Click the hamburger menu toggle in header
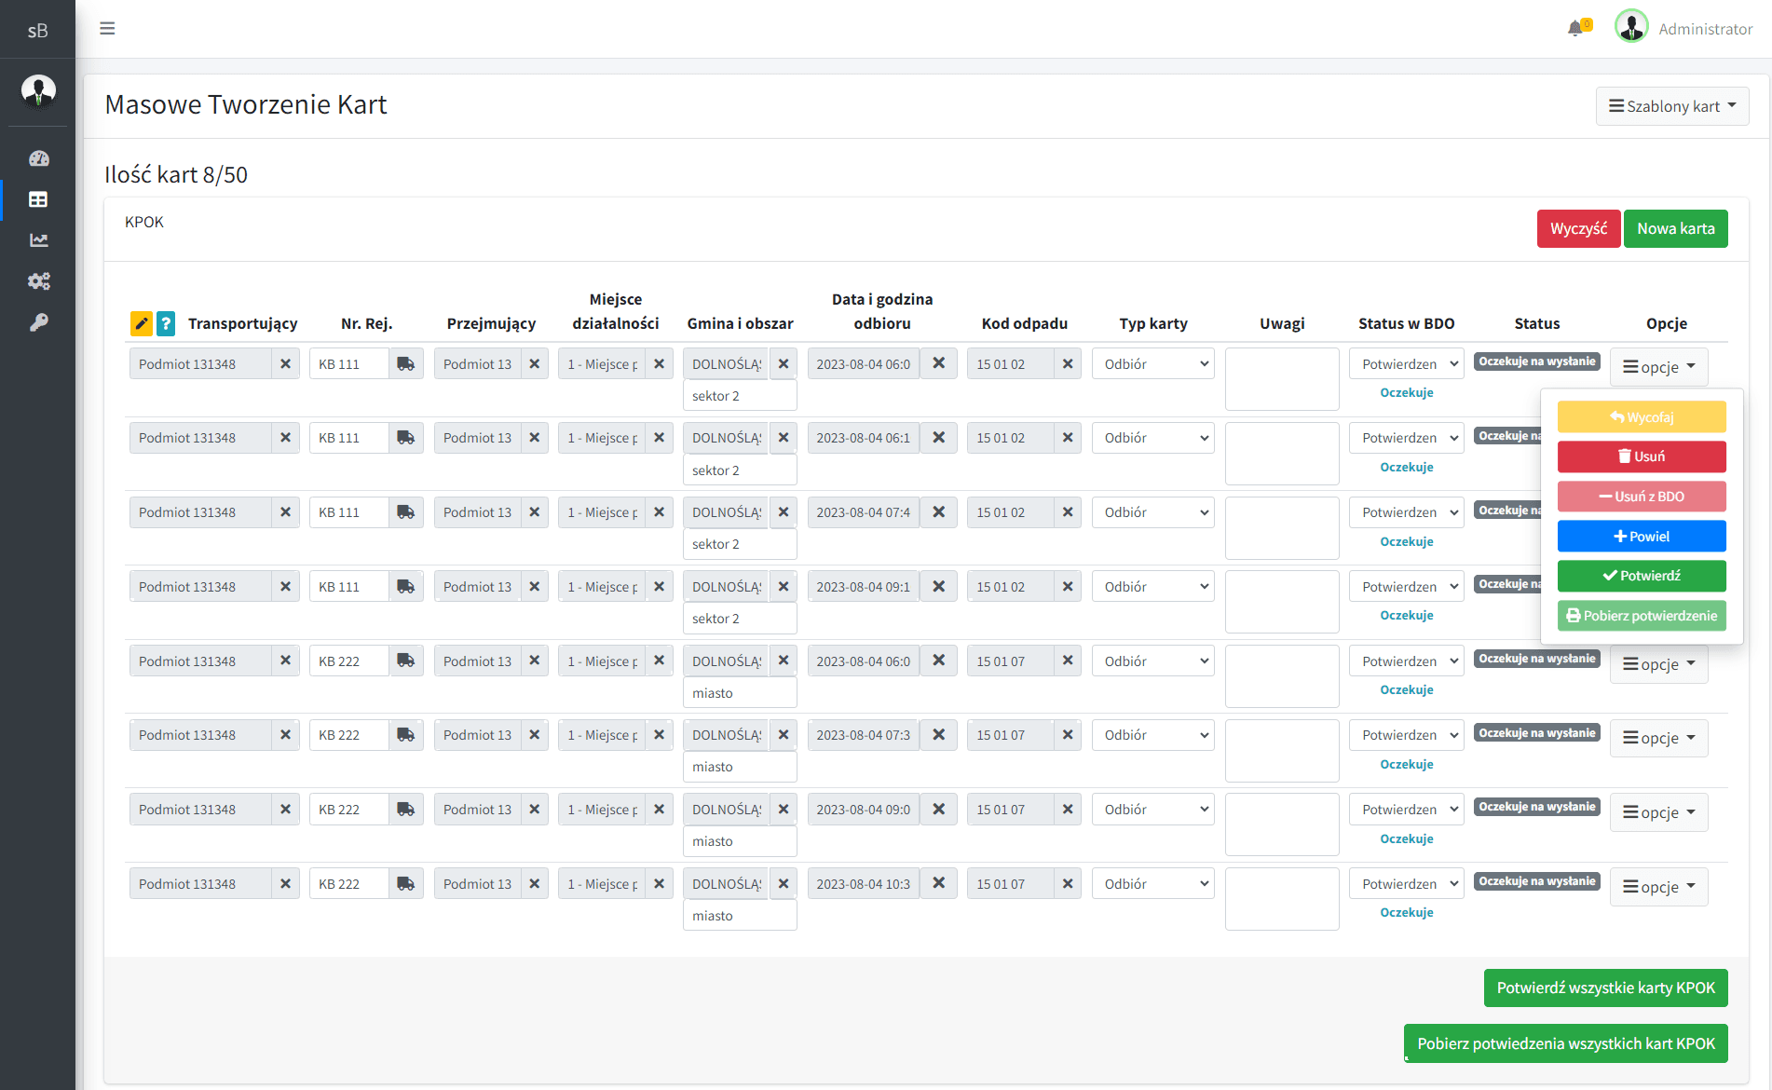The image size is (1772, 1090). click(107, 28)
